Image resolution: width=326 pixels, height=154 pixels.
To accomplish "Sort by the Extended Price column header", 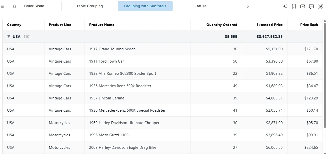I will [269, 25].
